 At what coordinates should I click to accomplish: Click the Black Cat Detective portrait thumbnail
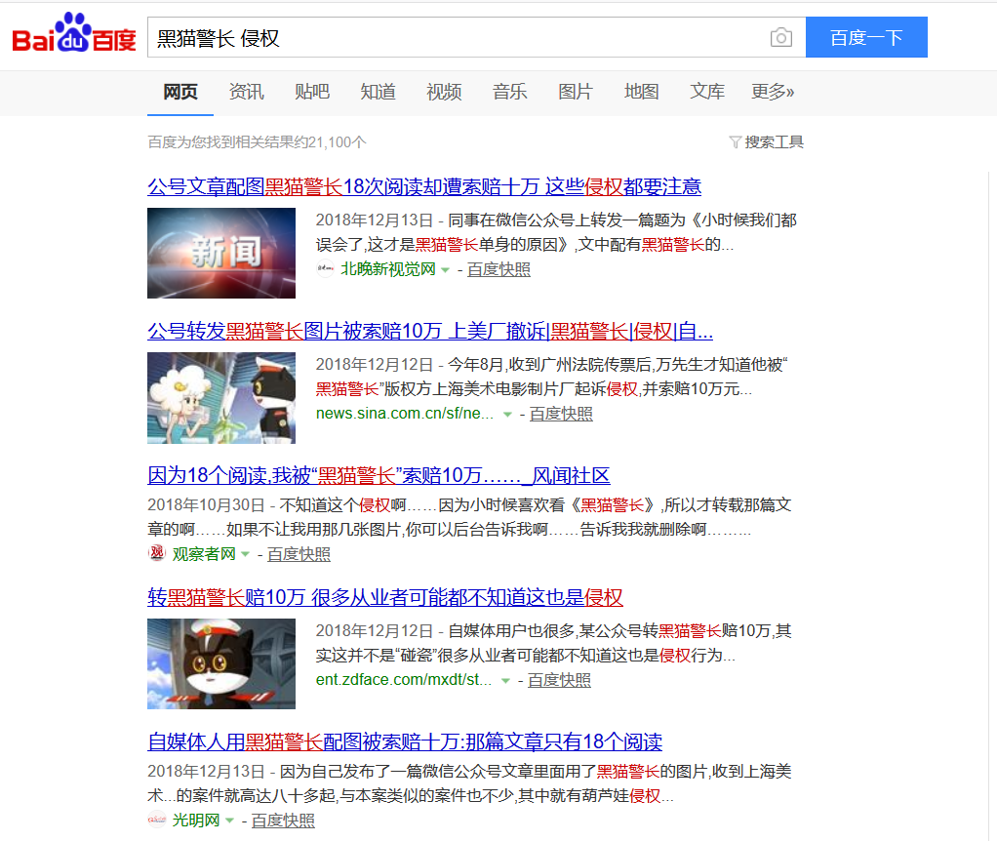coord(221,663)
